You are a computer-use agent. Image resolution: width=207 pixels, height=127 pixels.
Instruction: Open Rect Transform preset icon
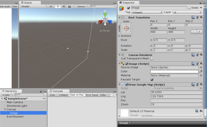click(x=197, y=17)
